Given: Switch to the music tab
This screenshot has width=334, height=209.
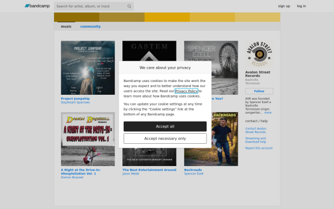Looking at the screenshot, I should point(66,26).
